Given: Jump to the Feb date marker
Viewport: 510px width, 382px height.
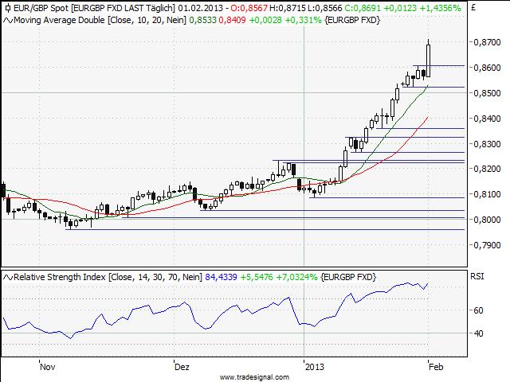Looking at the screenshot, I should (x=436, y=367).
